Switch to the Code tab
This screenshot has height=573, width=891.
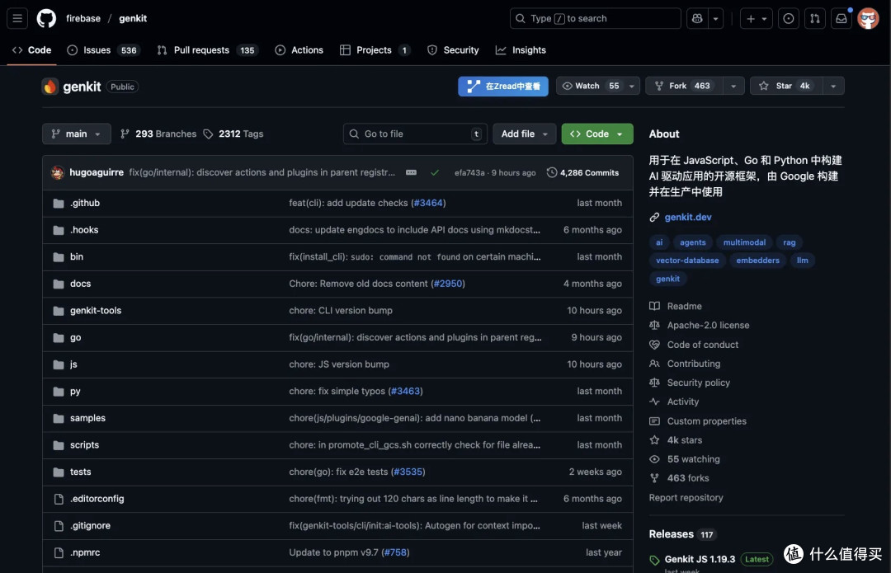click(32, 50)
